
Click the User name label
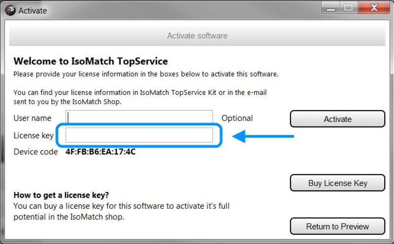33,118
